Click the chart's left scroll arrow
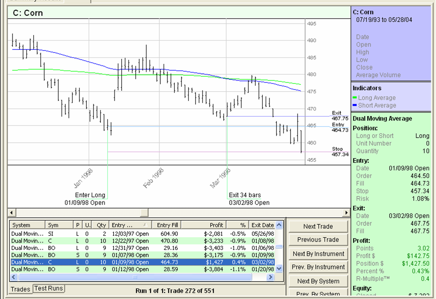The width and height of the screenshot is (436, 299). click(11, 212)
